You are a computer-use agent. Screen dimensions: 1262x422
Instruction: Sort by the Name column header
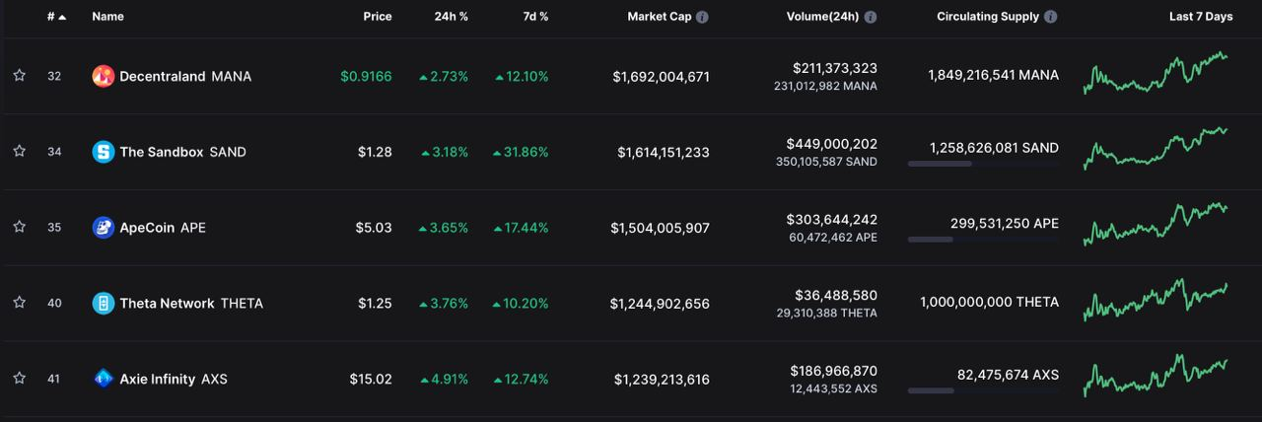pyautogui.click(x=107, y=17)
